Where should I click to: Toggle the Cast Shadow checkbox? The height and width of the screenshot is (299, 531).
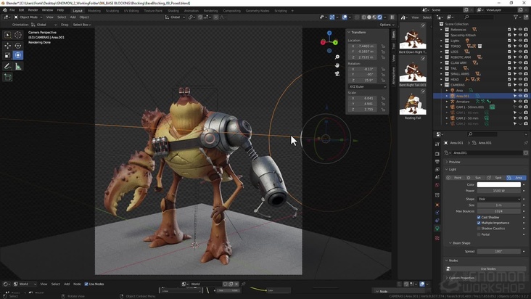click(479, 218)
